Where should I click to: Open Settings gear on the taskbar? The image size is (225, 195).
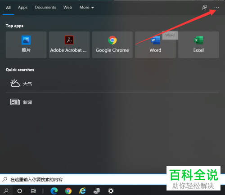[x=111, y=191]
